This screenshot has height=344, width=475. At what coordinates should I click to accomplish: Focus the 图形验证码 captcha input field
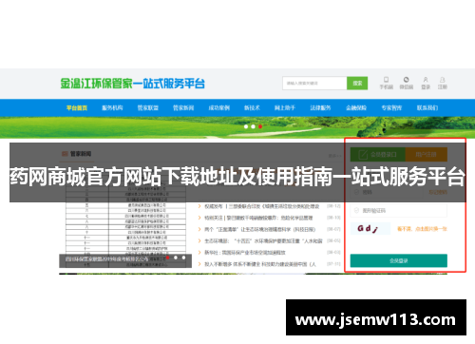399,211
